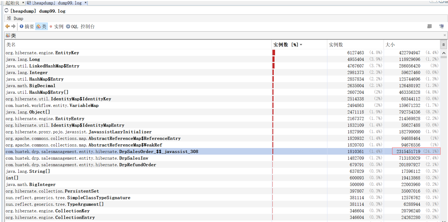448x222 pixels.
Task: Go back with the left arrow button
Action: click(x=7, y=26)
